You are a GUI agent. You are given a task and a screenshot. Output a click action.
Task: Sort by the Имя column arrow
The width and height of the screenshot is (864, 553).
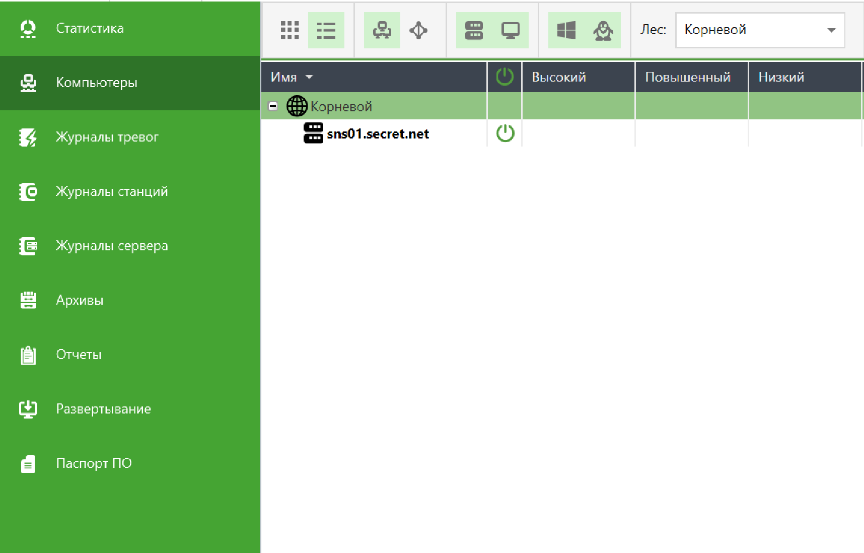[309, 77]
